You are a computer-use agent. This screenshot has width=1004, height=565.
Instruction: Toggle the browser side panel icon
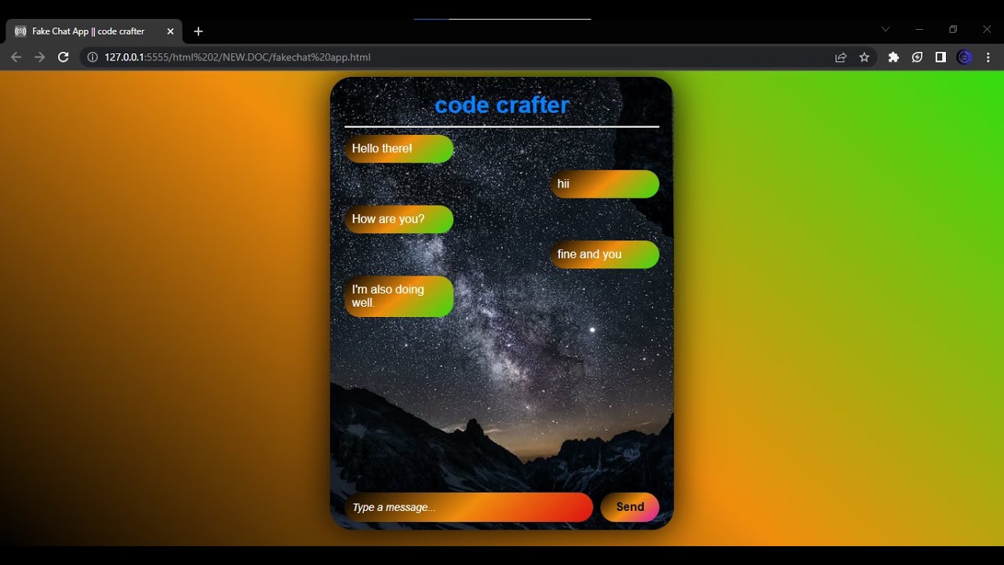(940, 57)
